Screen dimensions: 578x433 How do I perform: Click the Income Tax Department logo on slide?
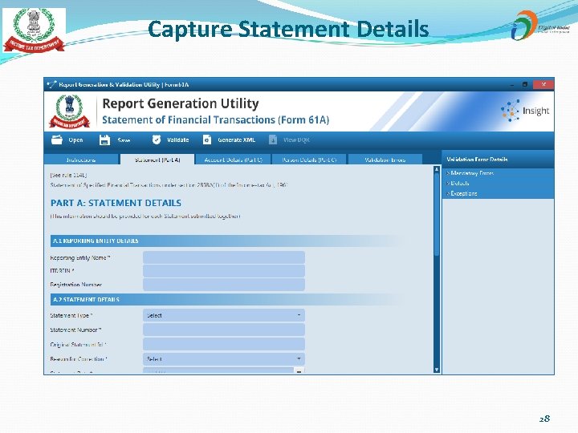point(34,30)
